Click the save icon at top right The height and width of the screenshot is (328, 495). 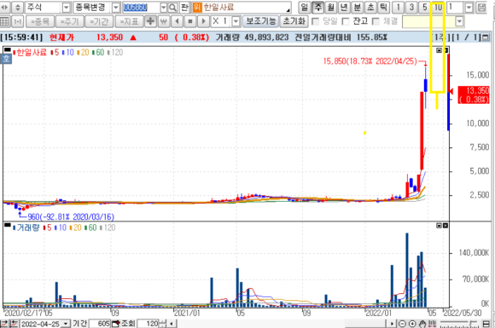point(481,8)
